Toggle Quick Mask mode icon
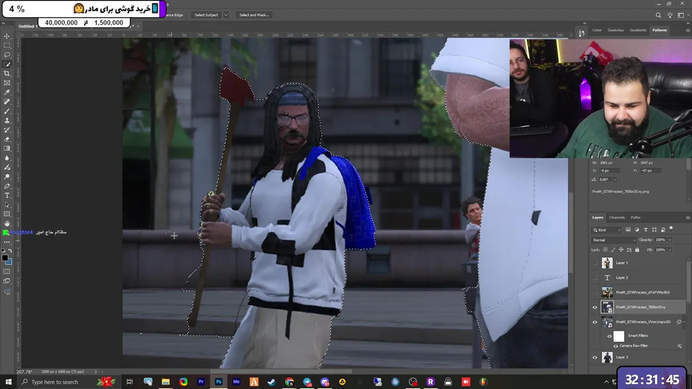 (7, 272)
